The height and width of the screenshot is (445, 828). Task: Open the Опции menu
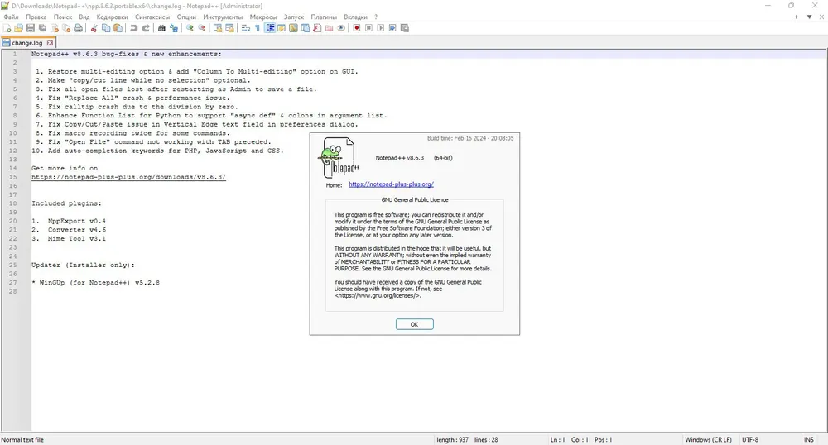tap(186, 17)
